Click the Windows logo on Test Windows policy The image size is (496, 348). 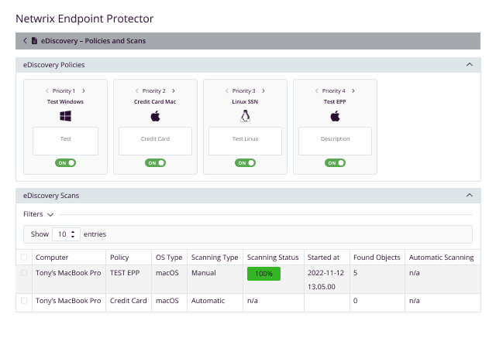pos(65,116)
